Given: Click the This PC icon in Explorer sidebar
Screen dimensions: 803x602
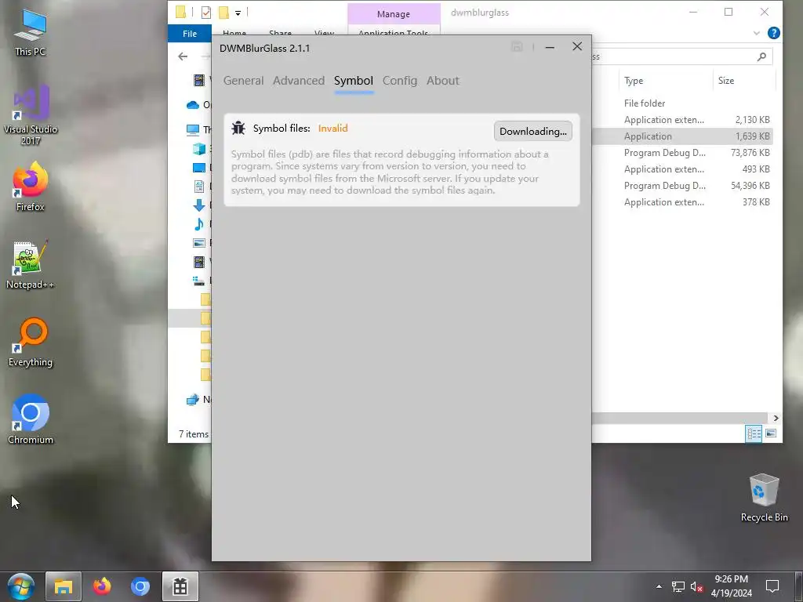Looking at the screenshot, I should [193, 129].
